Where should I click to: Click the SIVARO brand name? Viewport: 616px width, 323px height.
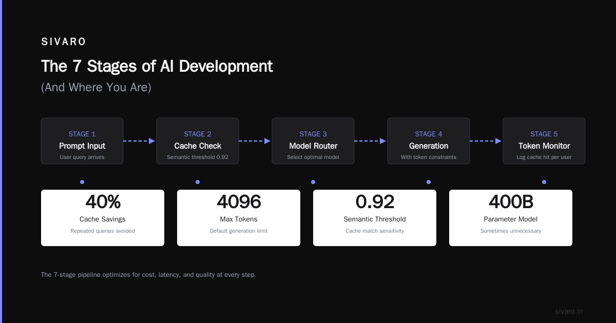click(64, 42)
